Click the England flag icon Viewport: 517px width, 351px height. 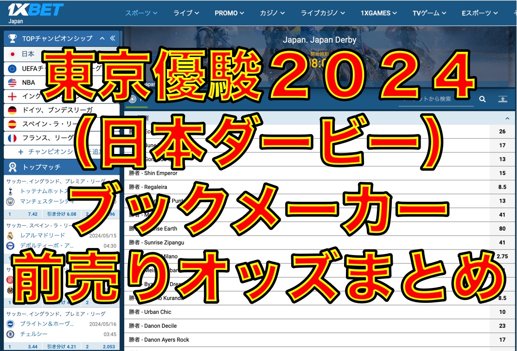coord(12,96)
